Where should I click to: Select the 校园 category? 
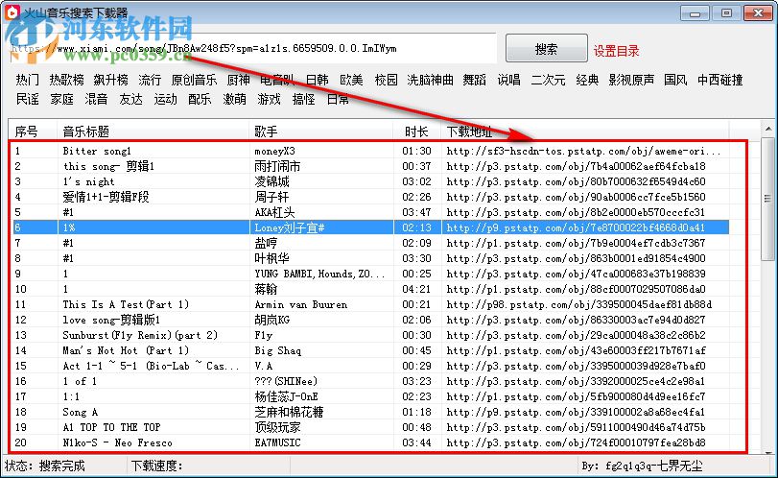386,80
